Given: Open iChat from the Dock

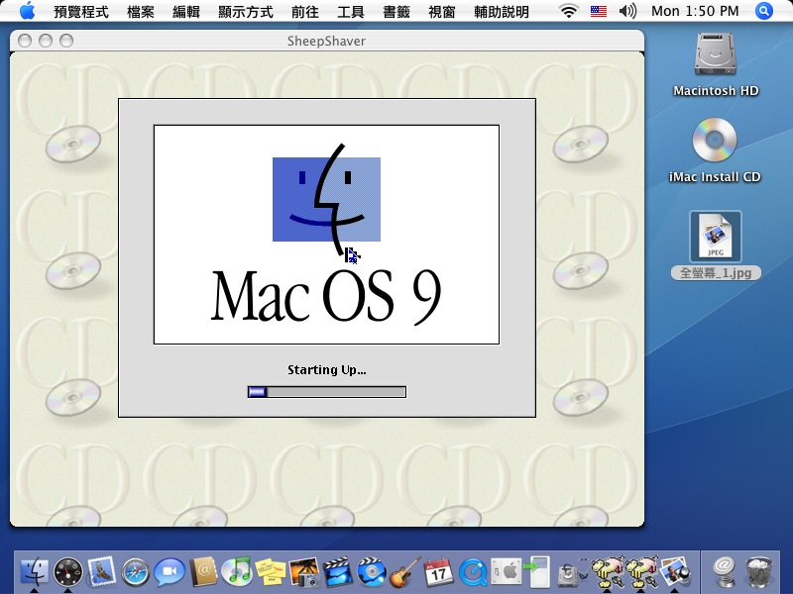Looking at the screenshot, I should coord(170,571).
